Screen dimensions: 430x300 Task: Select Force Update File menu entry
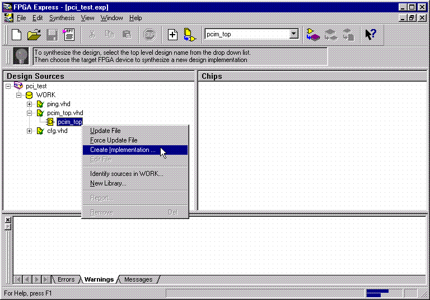pyautogui.click(x=114, y=140)
